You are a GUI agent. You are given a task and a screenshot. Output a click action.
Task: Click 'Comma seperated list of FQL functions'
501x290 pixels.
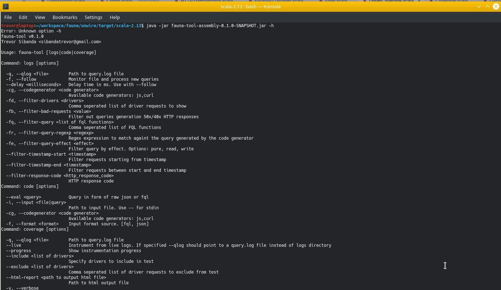pyautogui.click(x=115, y=127)
